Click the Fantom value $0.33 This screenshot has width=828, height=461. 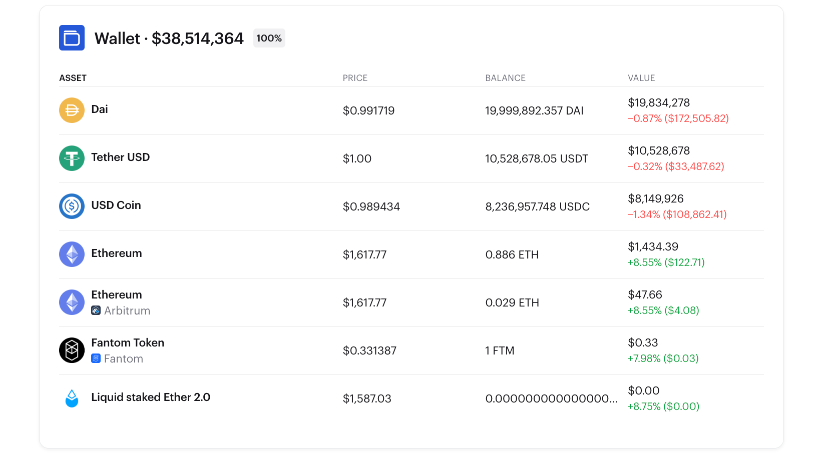point(643,342)
